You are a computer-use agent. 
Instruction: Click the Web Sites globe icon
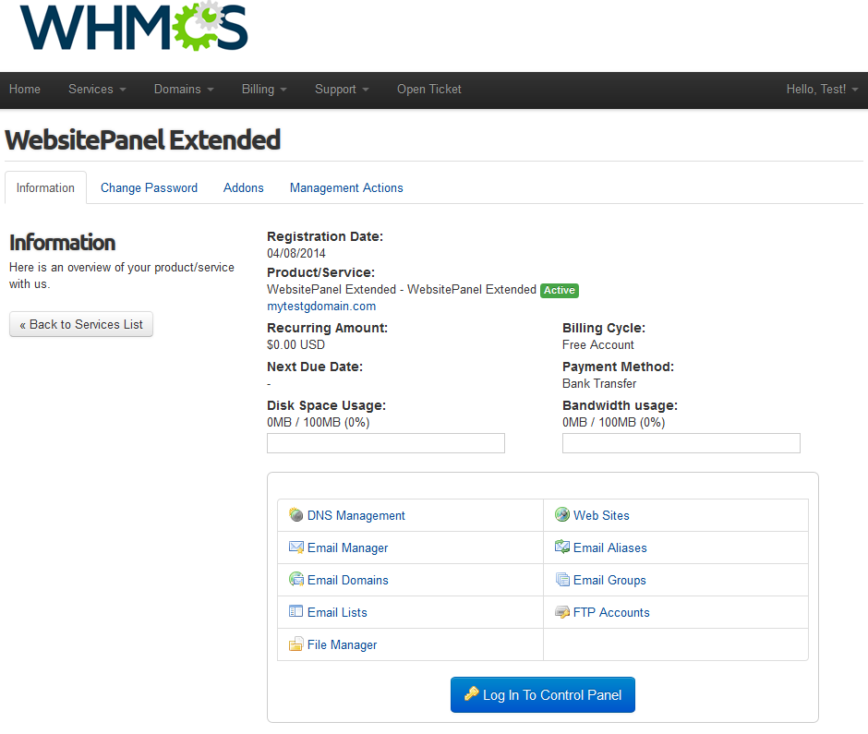(x=561, y=515)
